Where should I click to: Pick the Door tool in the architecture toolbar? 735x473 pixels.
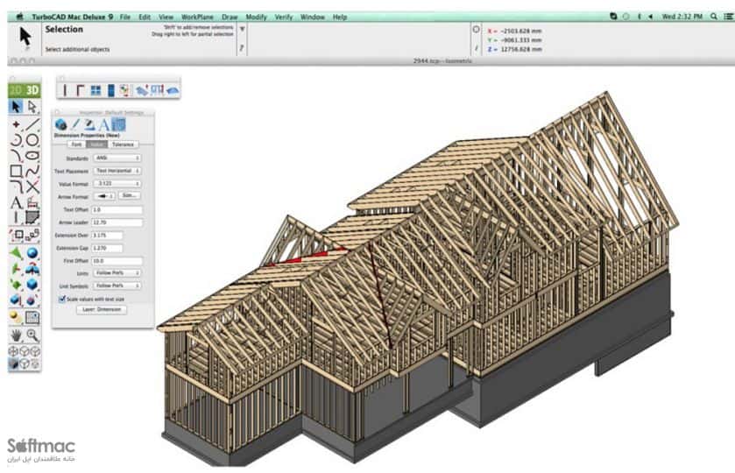(110, 90)
